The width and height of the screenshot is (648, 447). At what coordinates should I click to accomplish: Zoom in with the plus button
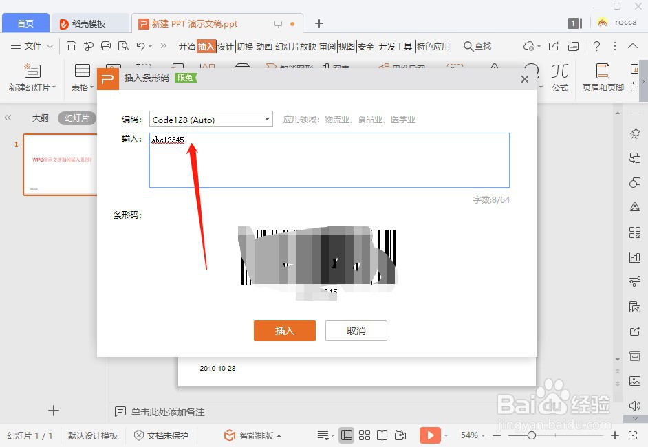click(615, 435)
